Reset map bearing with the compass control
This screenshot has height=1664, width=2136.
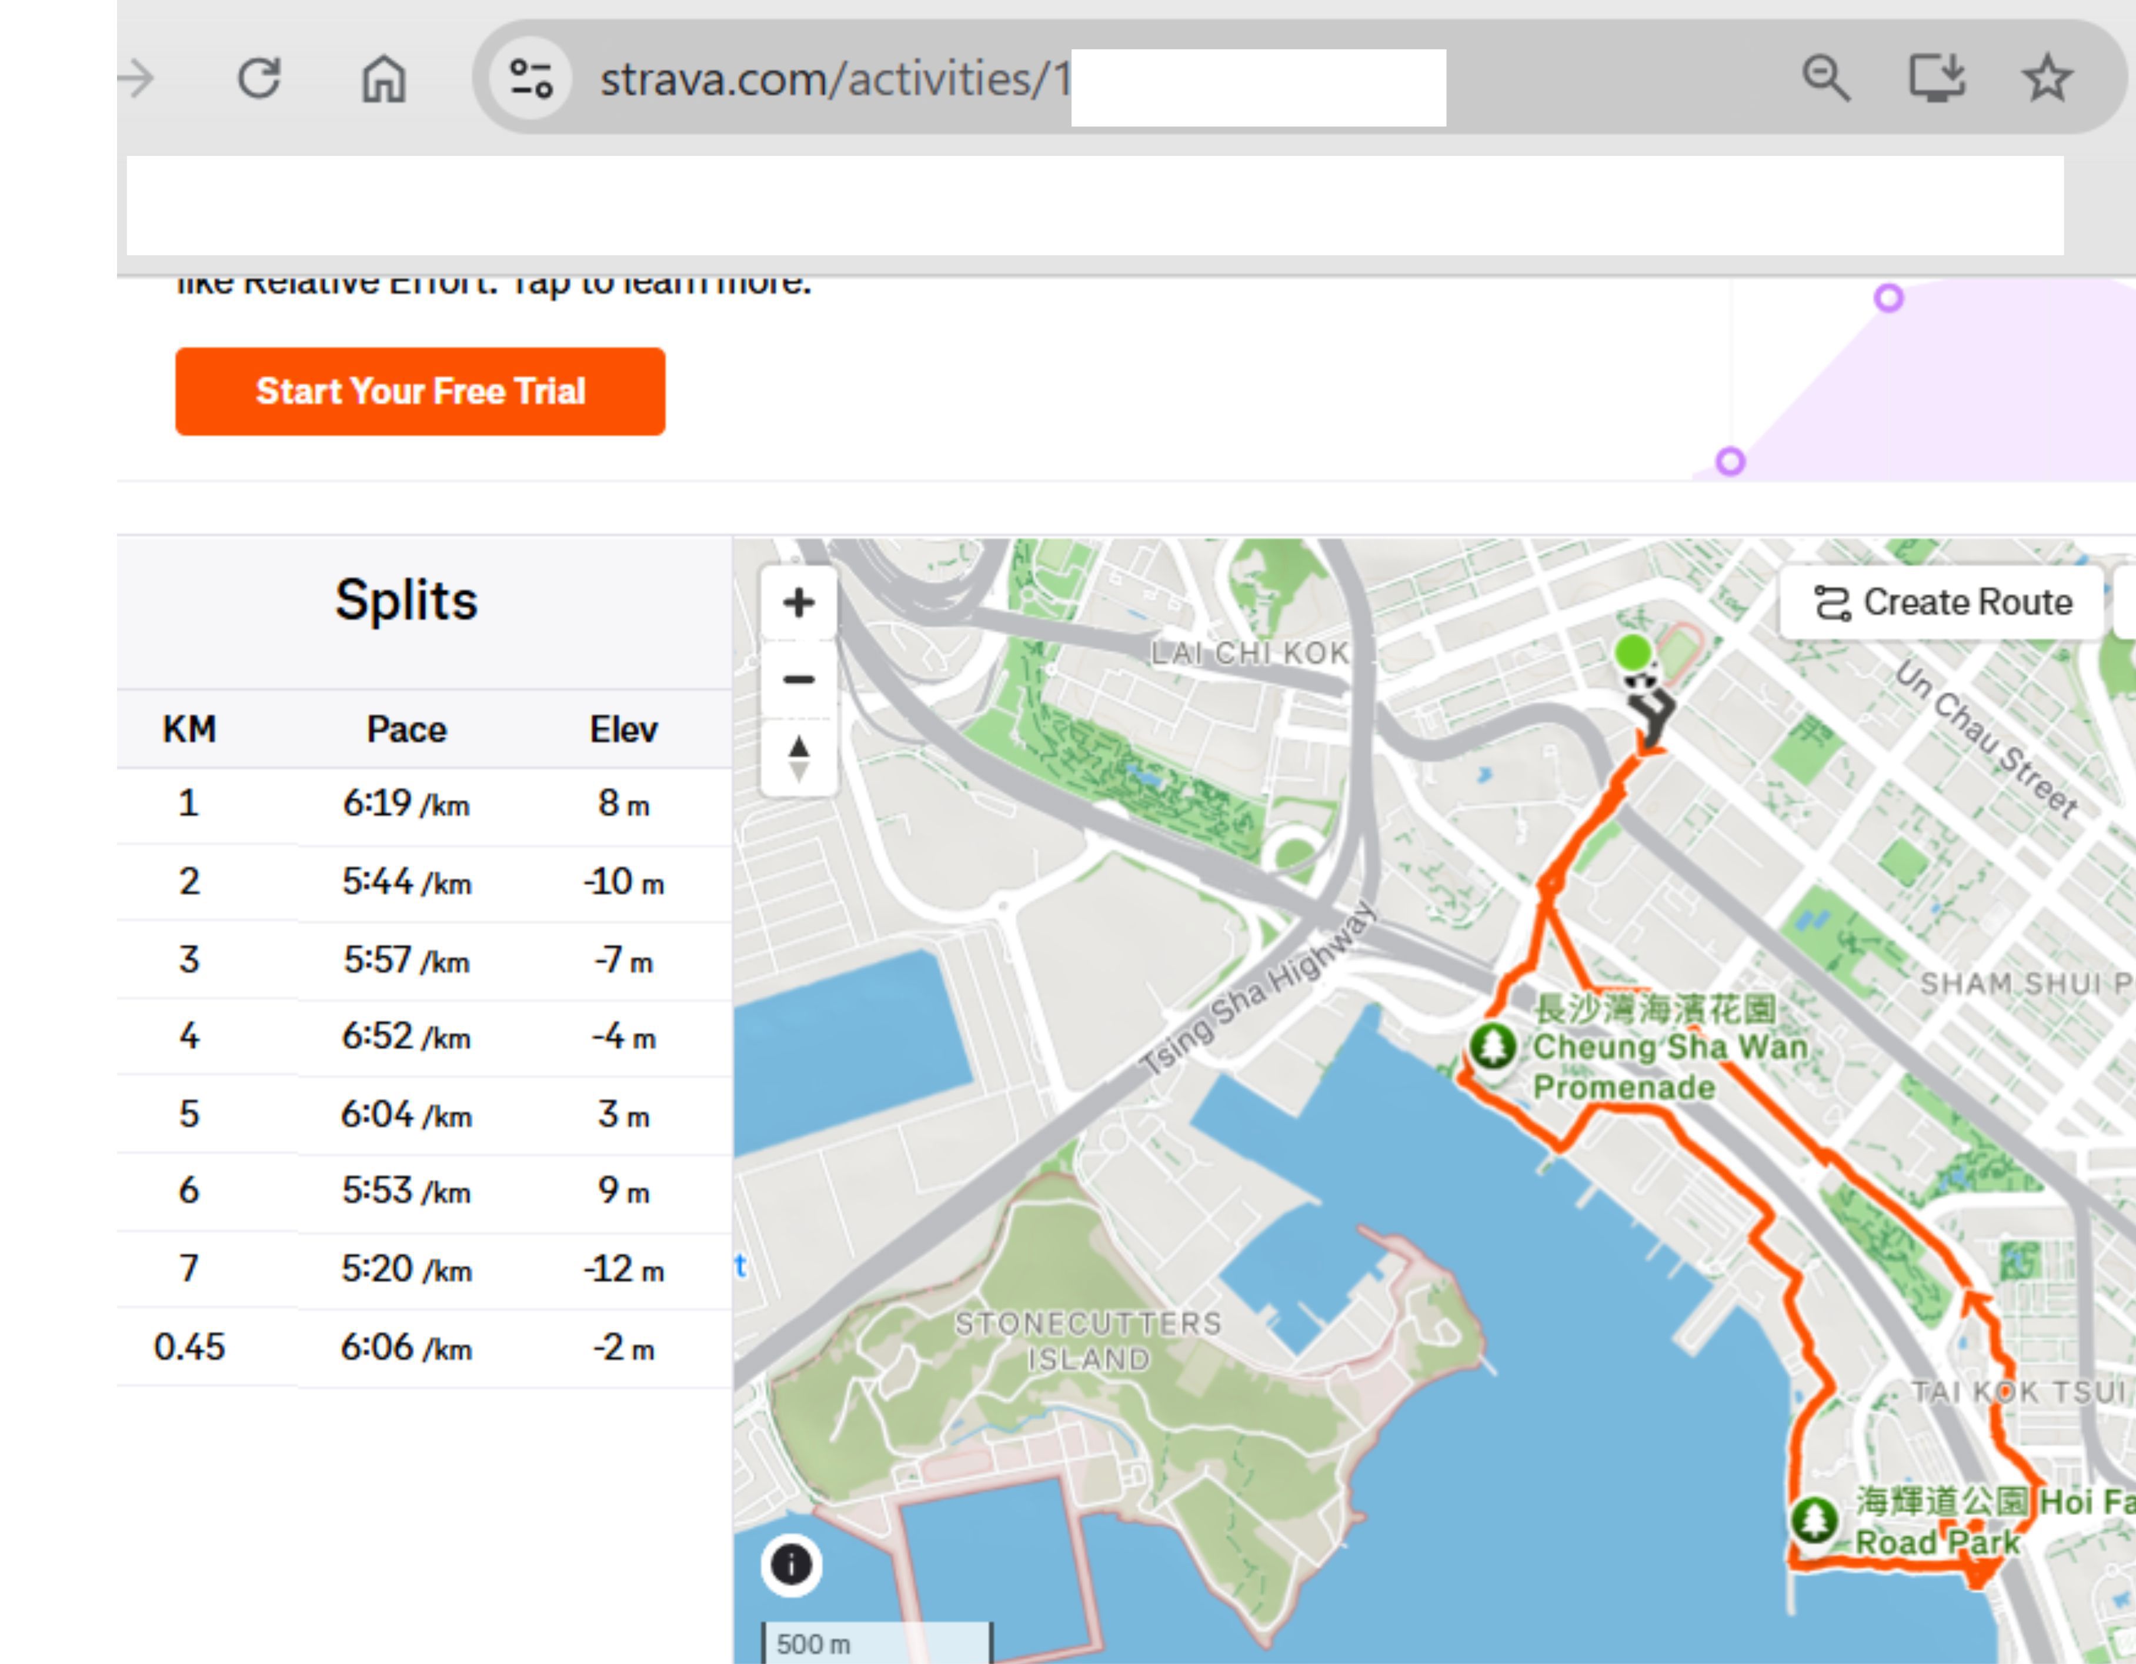pos(799,758)
